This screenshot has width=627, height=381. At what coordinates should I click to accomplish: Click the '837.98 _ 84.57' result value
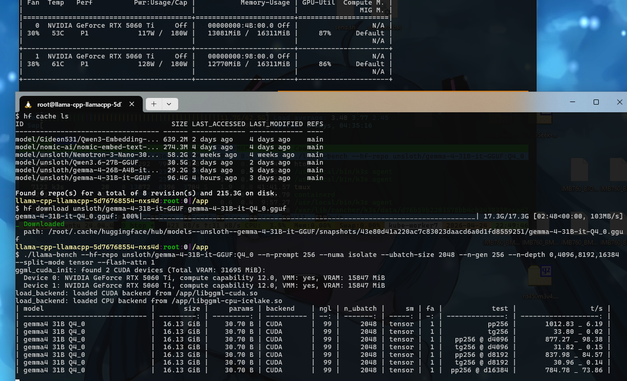pyautogui.click(x=574, y=355)
